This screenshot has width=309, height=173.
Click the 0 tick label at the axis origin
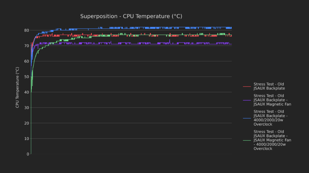28,154
